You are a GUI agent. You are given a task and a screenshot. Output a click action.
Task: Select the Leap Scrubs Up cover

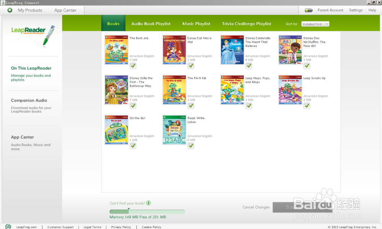pos(290,90)
